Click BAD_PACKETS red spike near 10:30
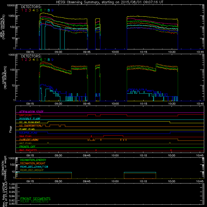This screenshot has height=207, width=207. (171, 150)
